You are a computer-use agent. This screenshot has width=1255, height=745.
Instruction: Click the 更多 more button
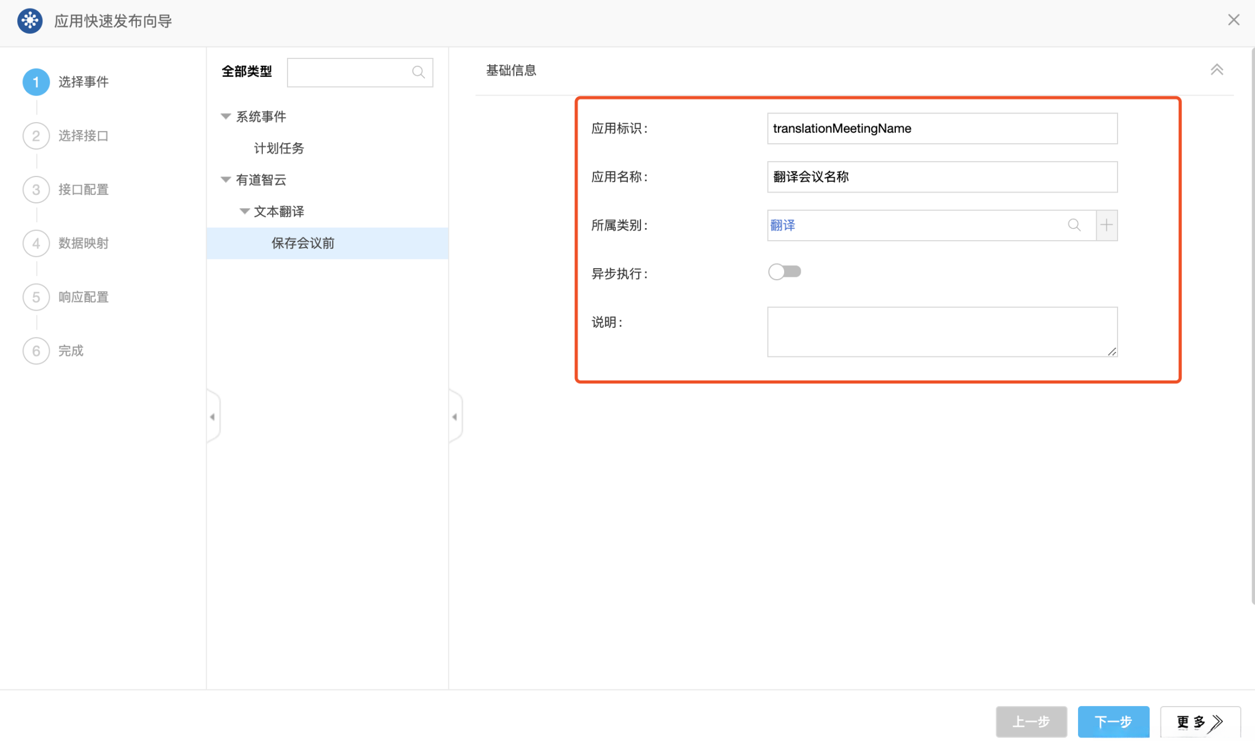1199,721
